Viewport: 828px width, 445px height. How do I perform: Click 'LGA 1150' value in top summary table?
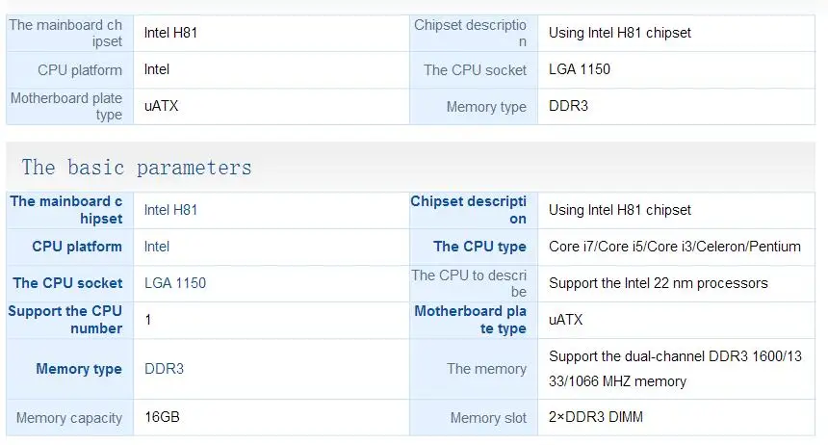pos(580,69)
